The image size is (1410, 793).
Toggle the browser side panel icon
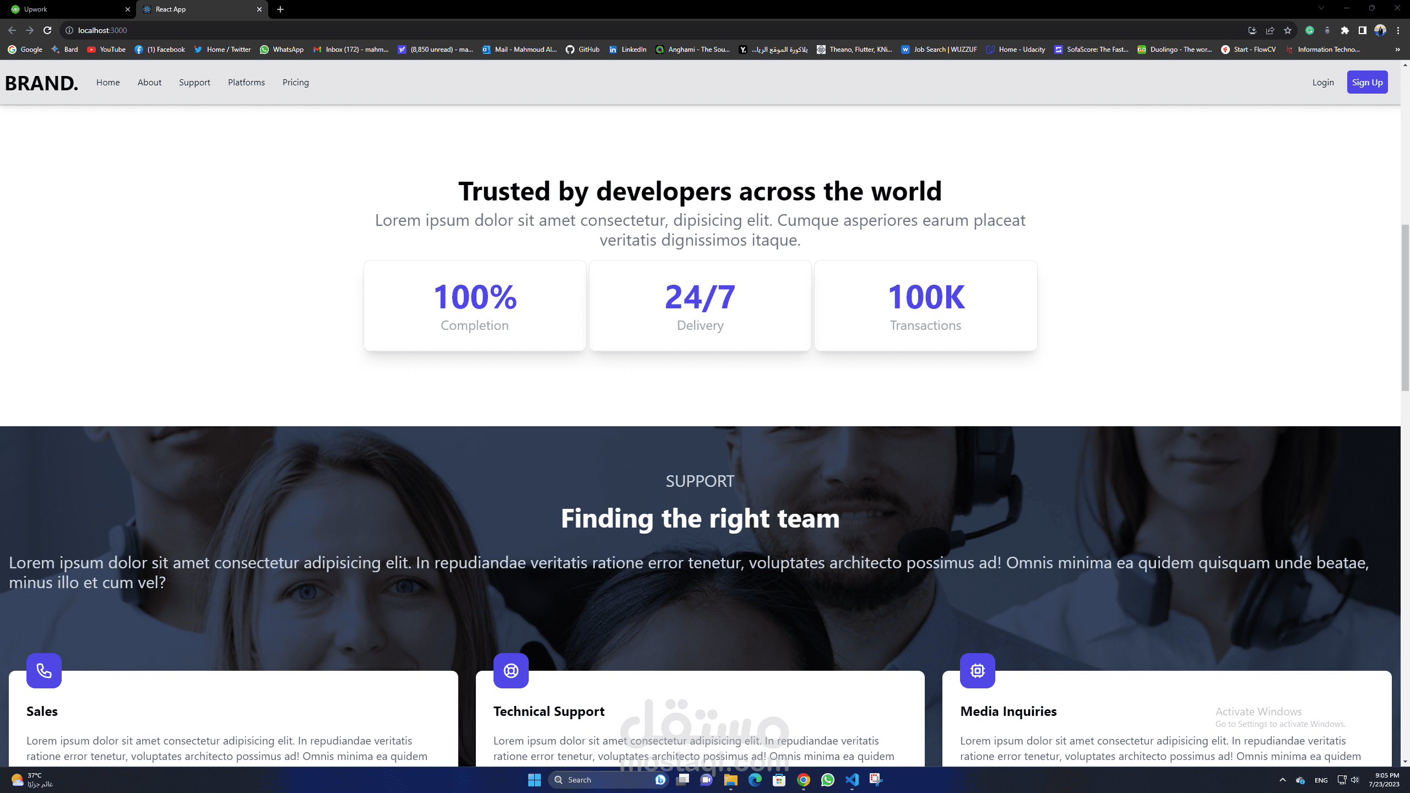pos(1362,30)
